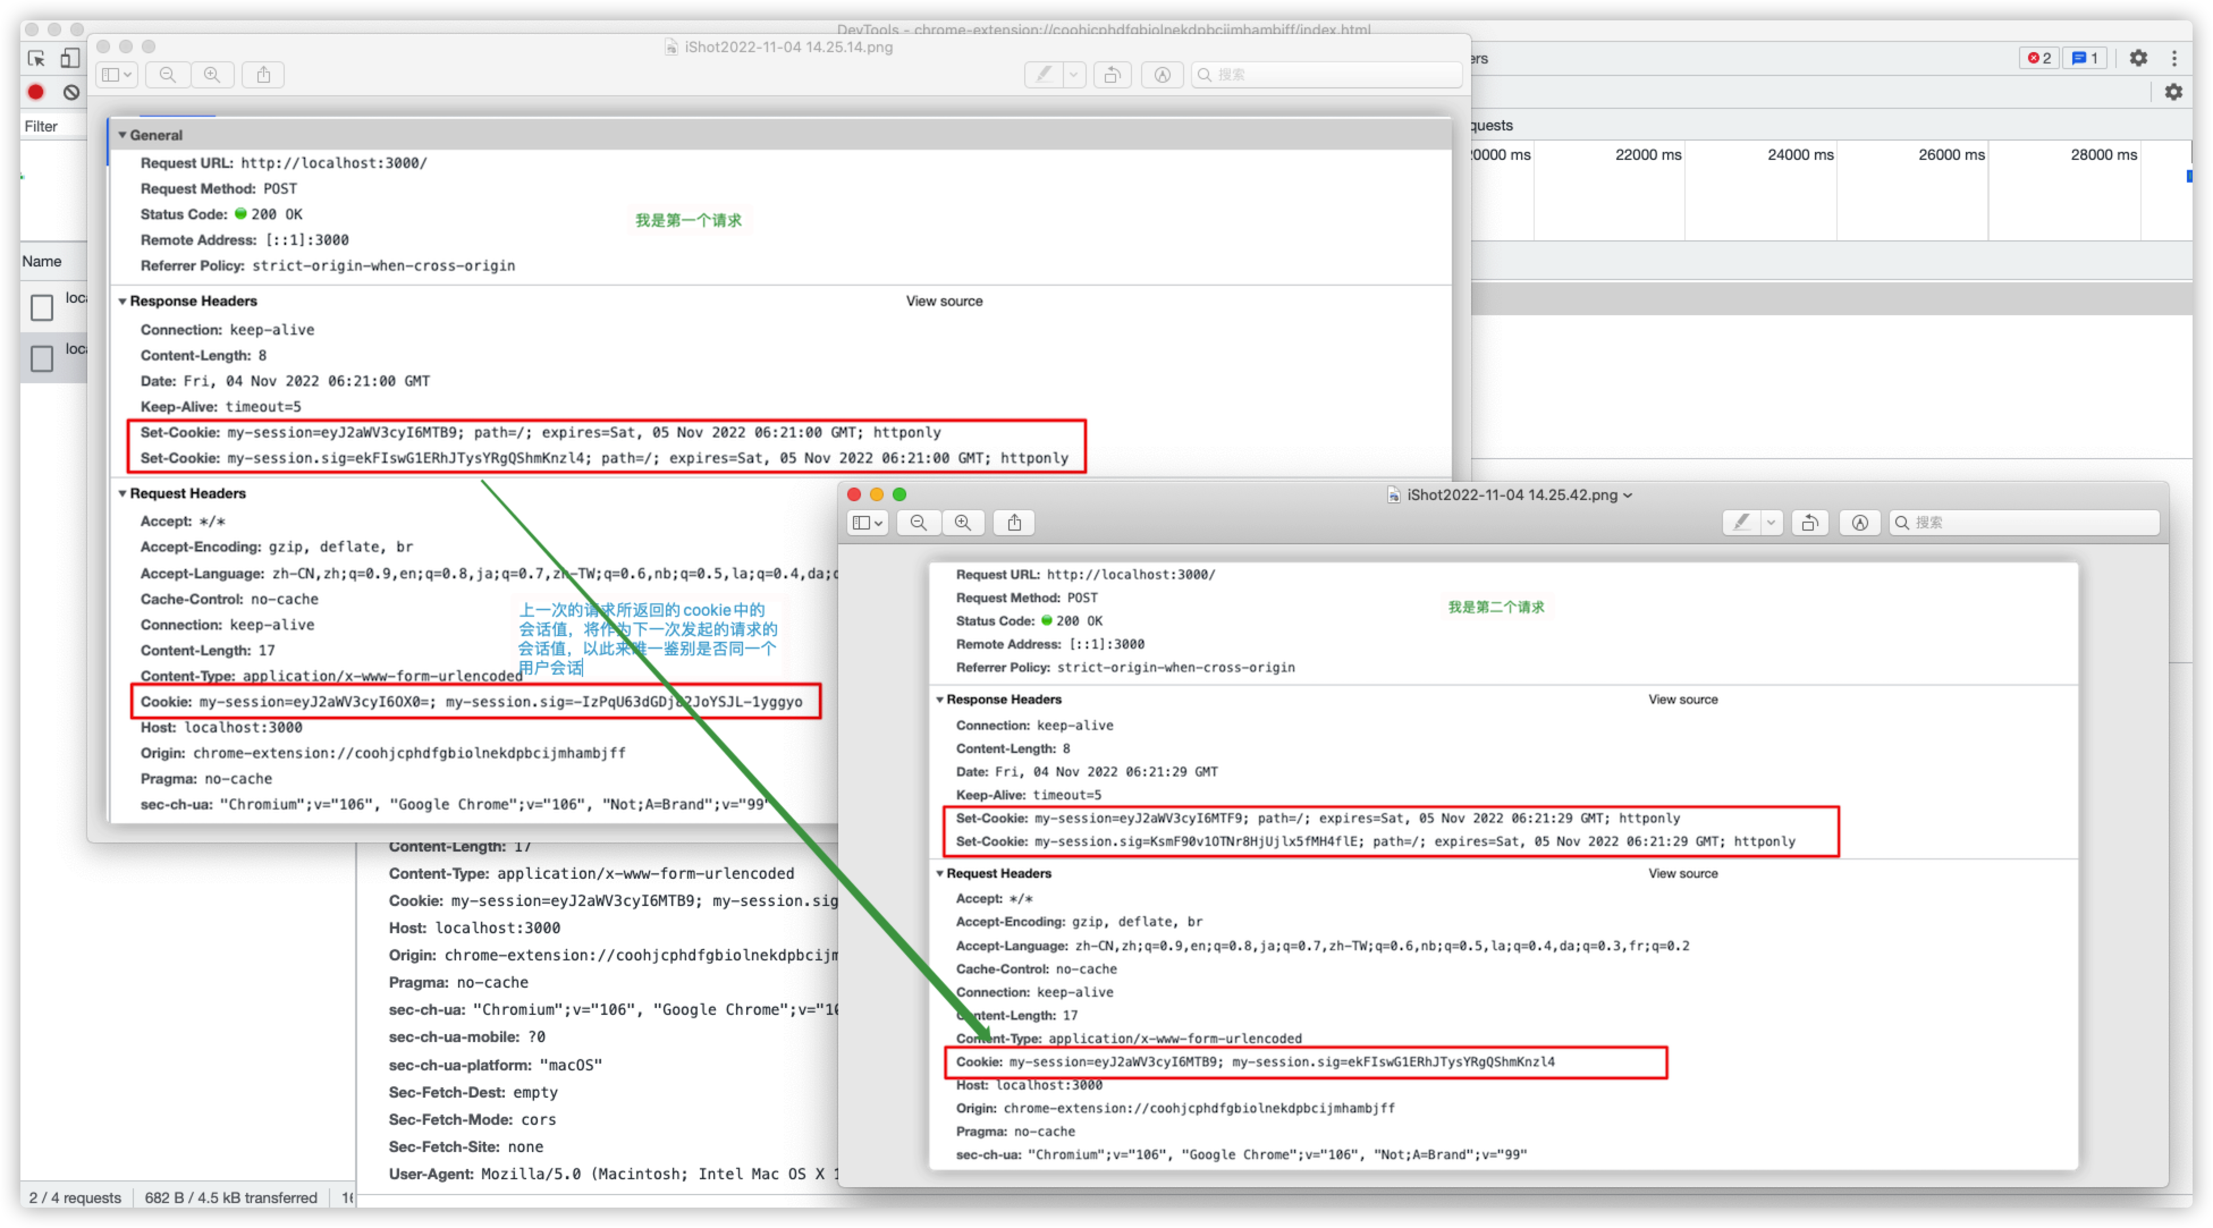Select Host: localhost:3000 in first screenshot

coord(222,727)
